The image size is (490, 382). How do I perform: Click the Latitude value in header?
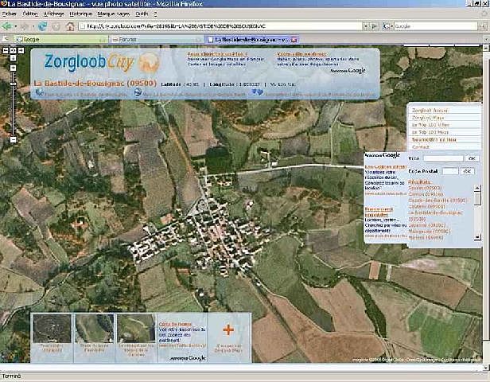pyautogui.click(x=192, y=84)
